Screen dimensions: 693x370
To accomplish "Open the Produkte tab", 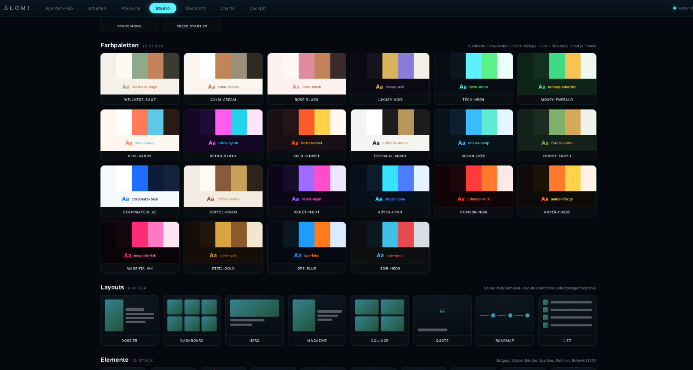I will pyautogui.click(x=131, y=8).
